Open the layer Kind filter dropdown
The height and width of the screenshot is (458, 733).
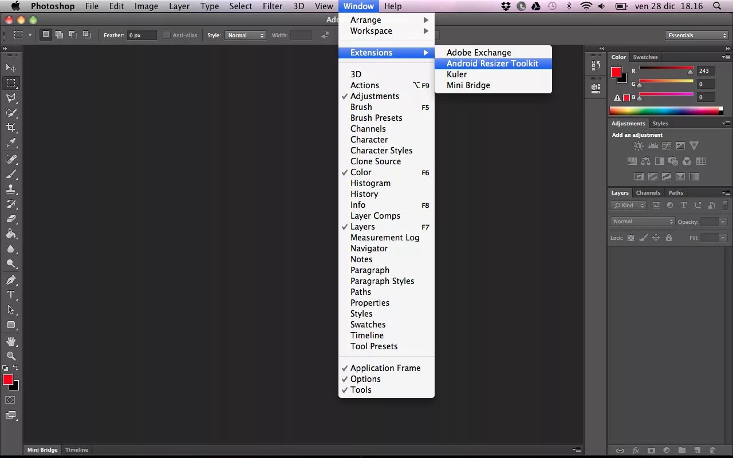628,206
